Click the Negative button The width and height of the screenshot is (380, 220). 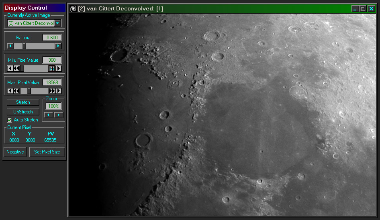coord(15,152)
